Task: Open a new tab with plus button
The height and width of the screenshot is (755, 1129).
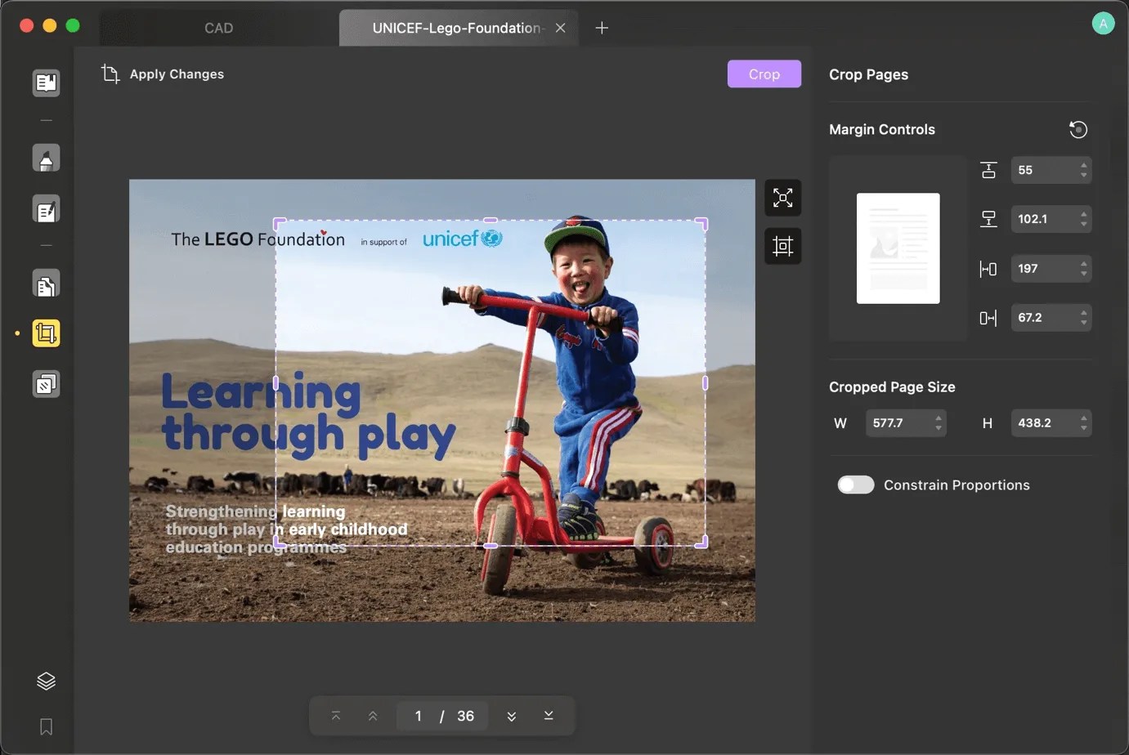Action: coord(602,28)
